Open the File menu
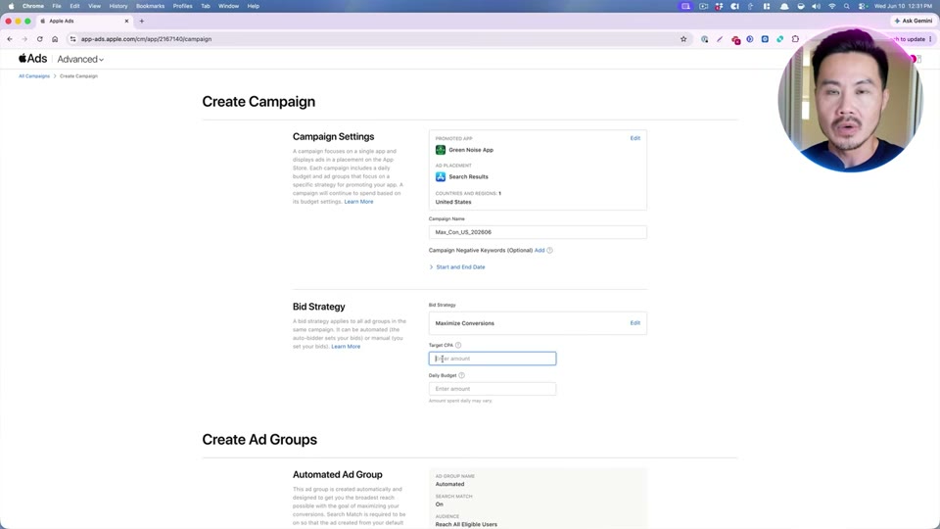 tap(57, 6)
